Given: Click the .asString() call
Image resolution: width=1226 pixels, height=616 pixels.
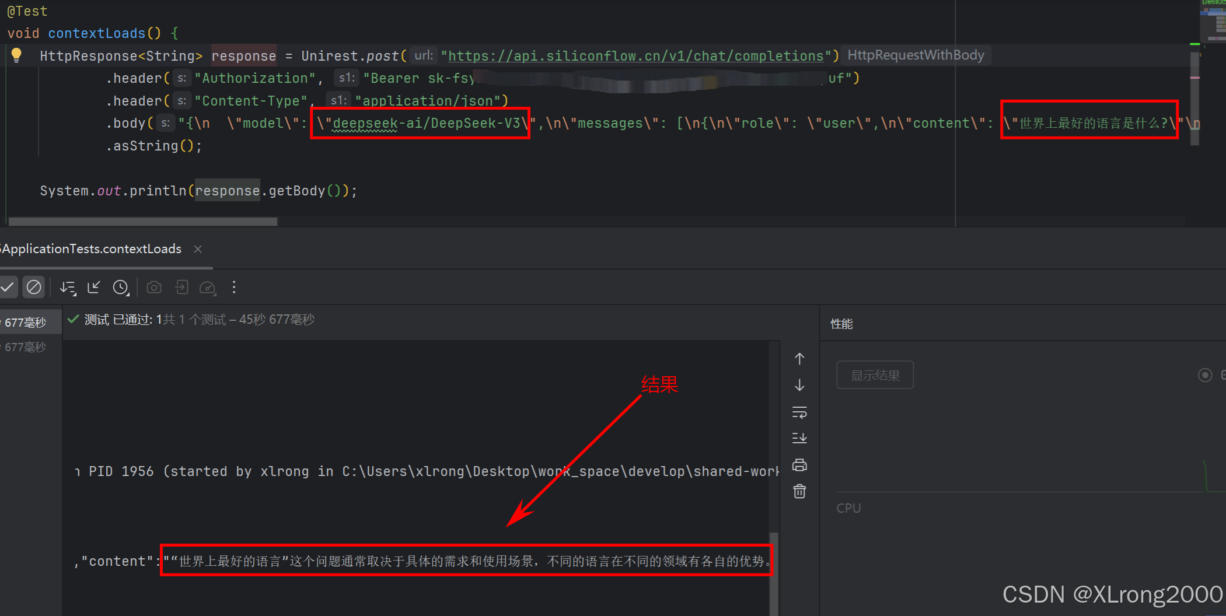Looking at the screenshot, I should (x=154, y=146).
